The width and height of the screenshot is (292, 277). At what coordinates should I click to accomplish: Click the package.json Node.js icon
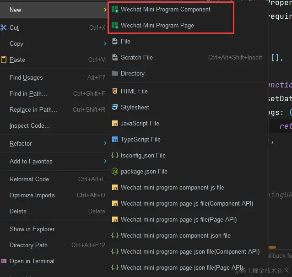point(115,171)
